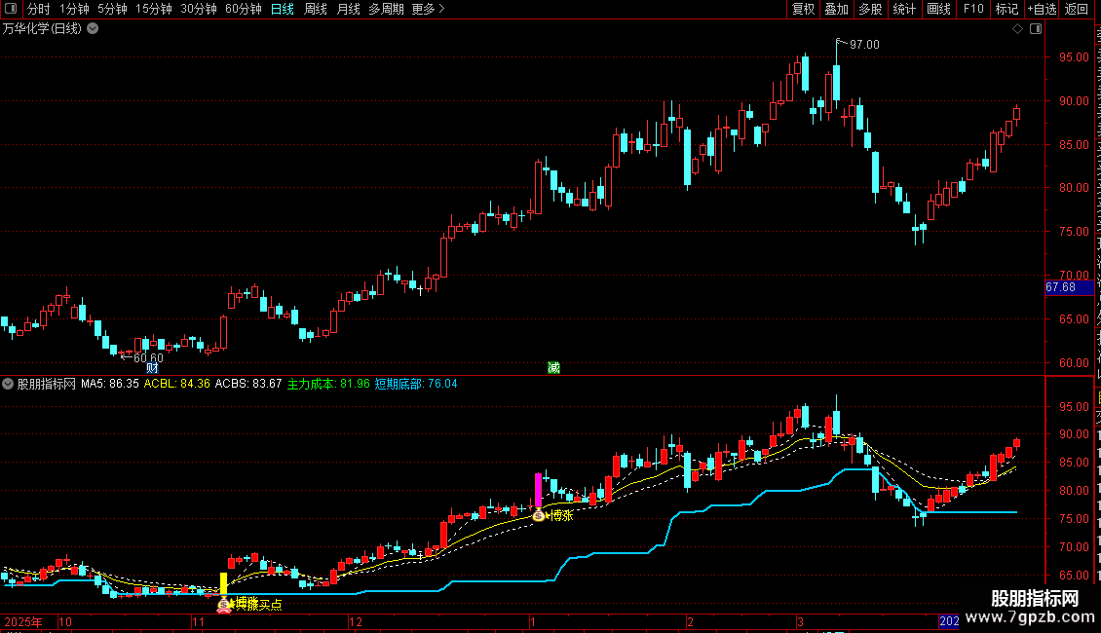
Task: Select the 5分钟 period tab
Action: (112, 9)
